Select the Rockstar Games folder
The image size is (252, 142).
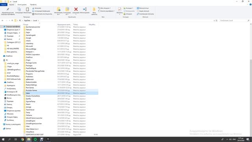click(x=31, y=90)
